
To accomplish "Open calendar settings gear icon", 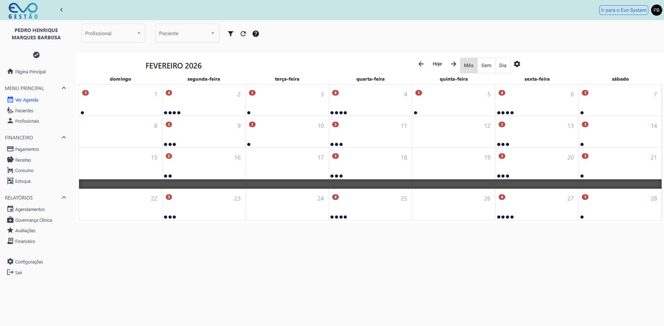I will [517, 64].
